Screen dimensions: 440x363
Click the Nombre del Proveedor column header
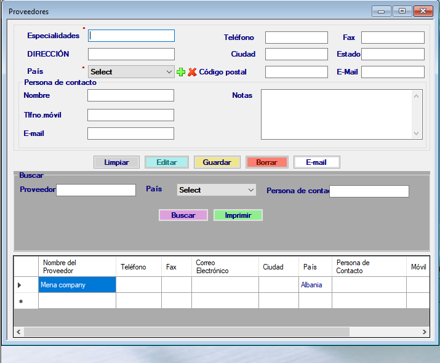pyautogui.click(x=77, y=266)
